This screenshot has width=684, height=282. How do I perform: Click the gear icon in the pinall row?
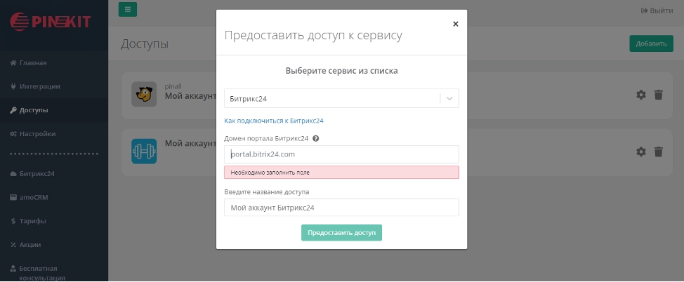[x=641, y=95]
